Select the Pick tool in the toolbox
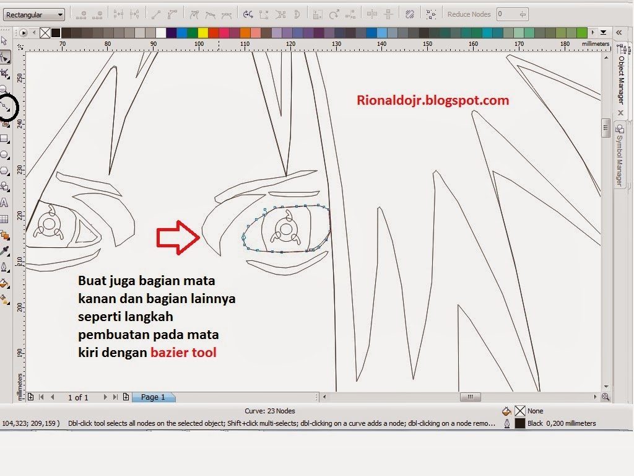 tap(4, 41)
